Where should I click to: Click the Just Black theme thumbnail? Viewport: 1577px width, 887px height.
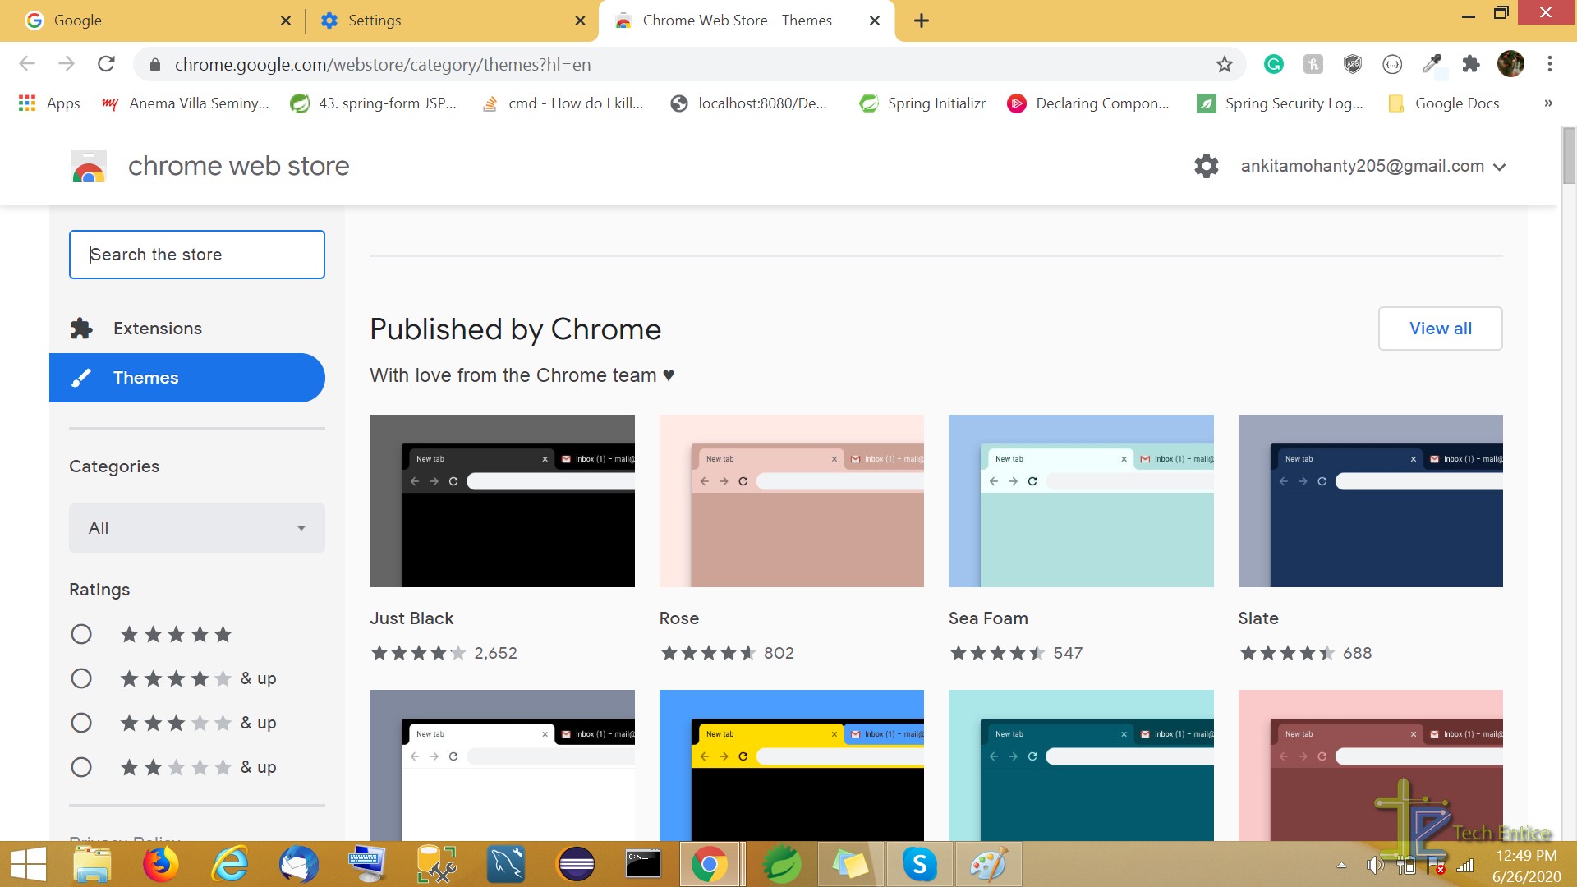(502, 500)
